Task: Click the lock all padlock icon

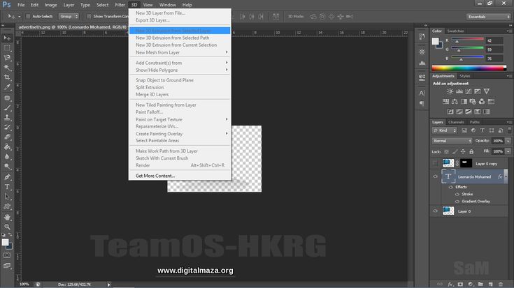Action: [x=471, y=152]
